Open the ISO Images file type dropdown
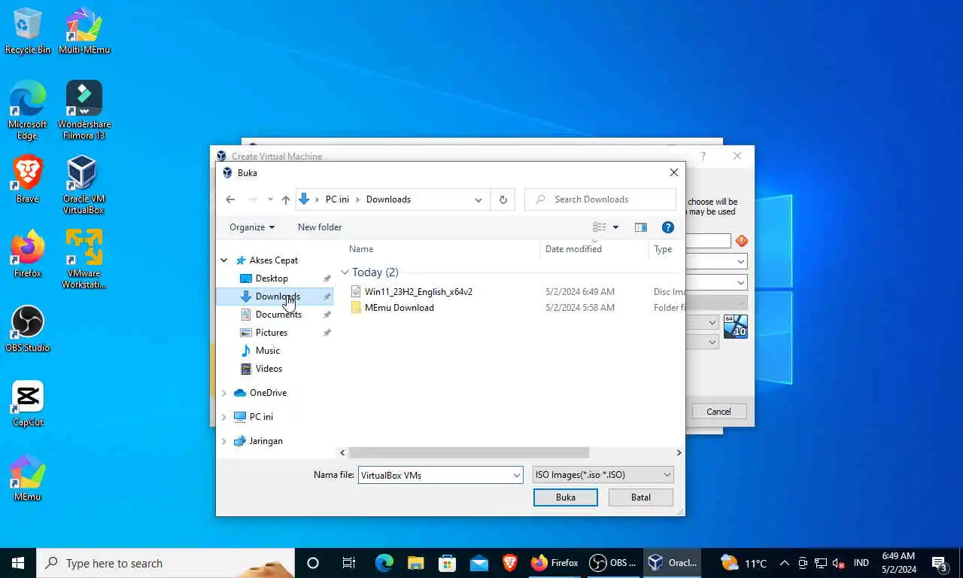This screenshot has height=578, width=963. 603,475
